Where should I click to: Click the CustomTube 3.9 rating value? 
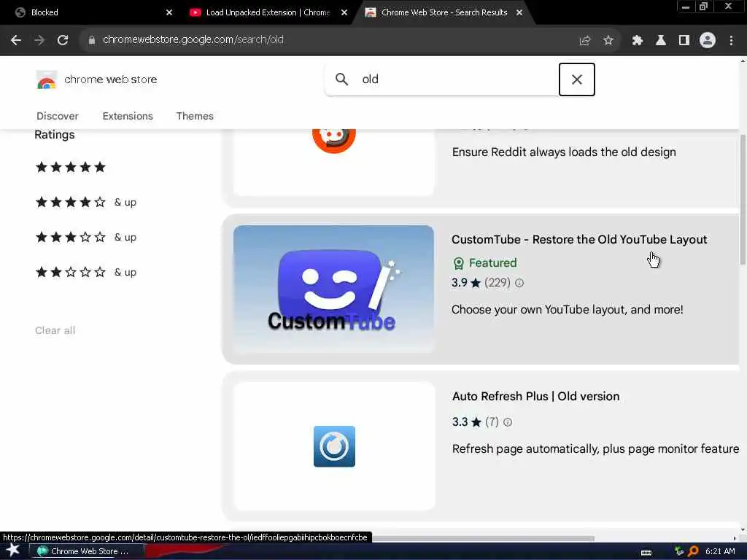coord(460,283)
